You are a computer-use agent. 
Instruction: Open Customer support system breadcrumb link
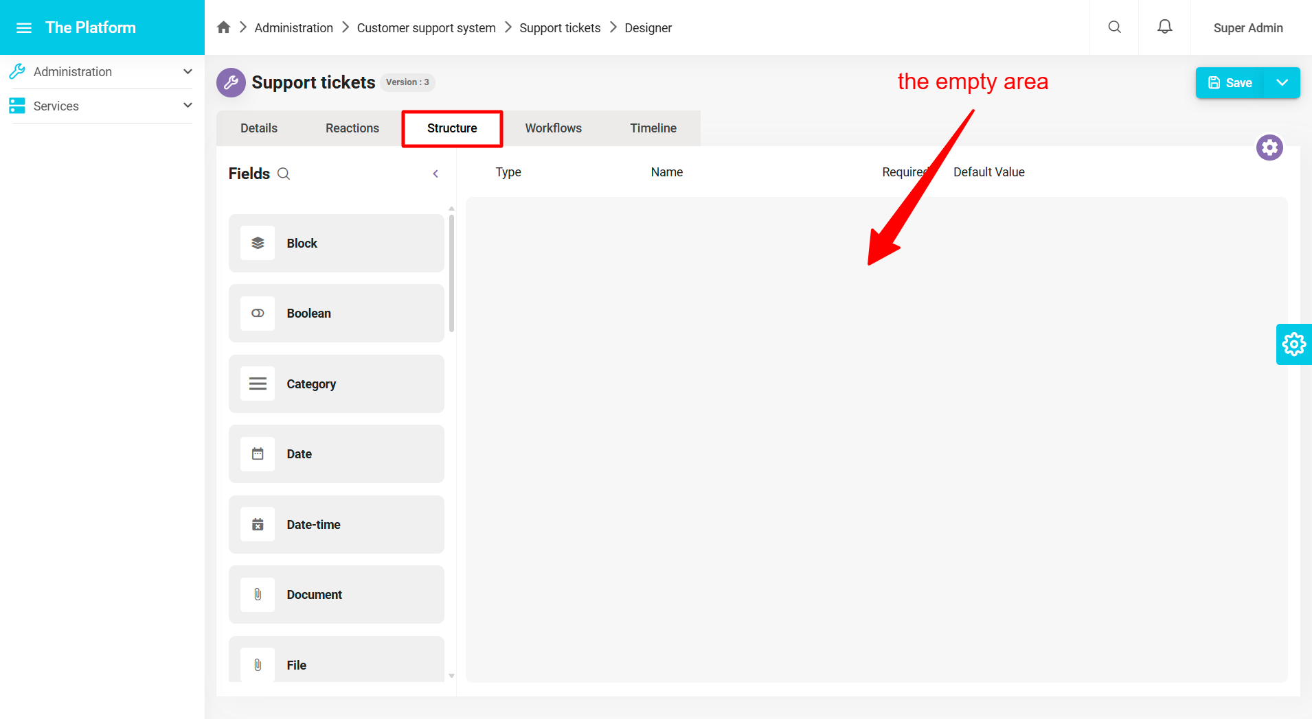426,28
